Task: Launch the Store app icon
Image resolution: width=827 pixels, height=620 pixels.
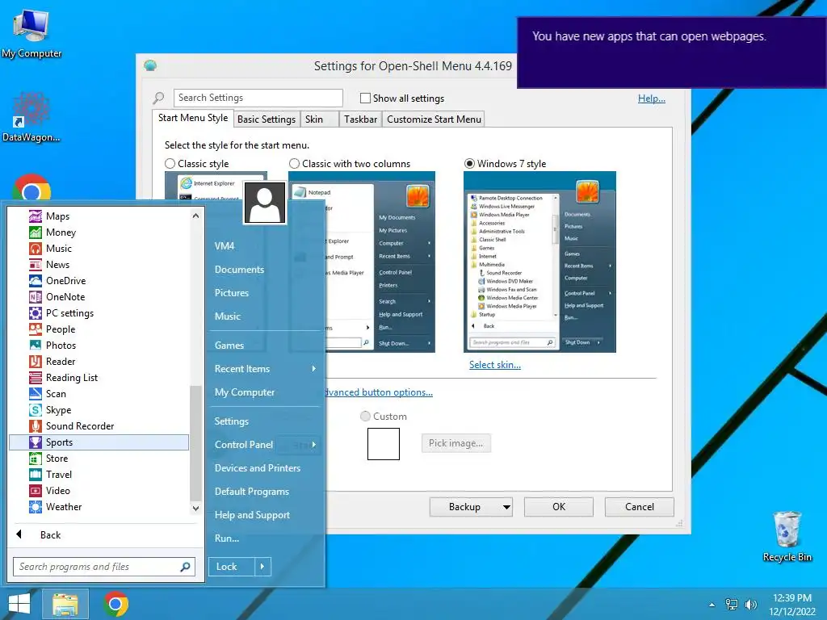Action: [x=36, y=459]
